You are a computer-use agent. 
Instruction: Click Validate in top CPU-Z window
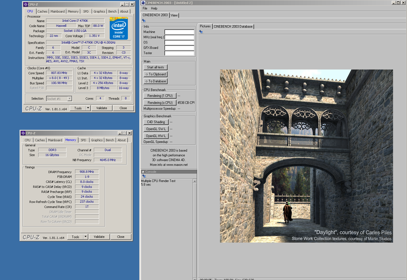(x=102, y=108)
